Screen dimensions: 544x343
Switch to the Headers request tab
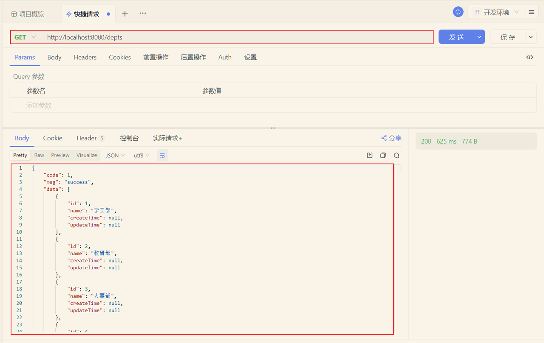point(85,57)
